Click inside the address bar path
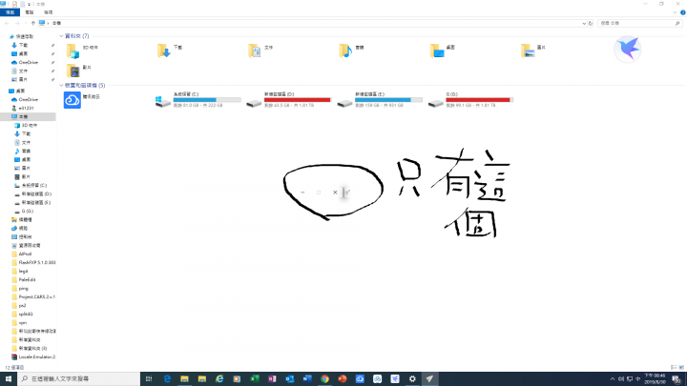This screenshot has height=386, width=687. [311, 23]
